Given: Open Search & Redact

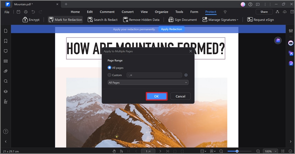Looking at the screenshot, I should point(103,20).
